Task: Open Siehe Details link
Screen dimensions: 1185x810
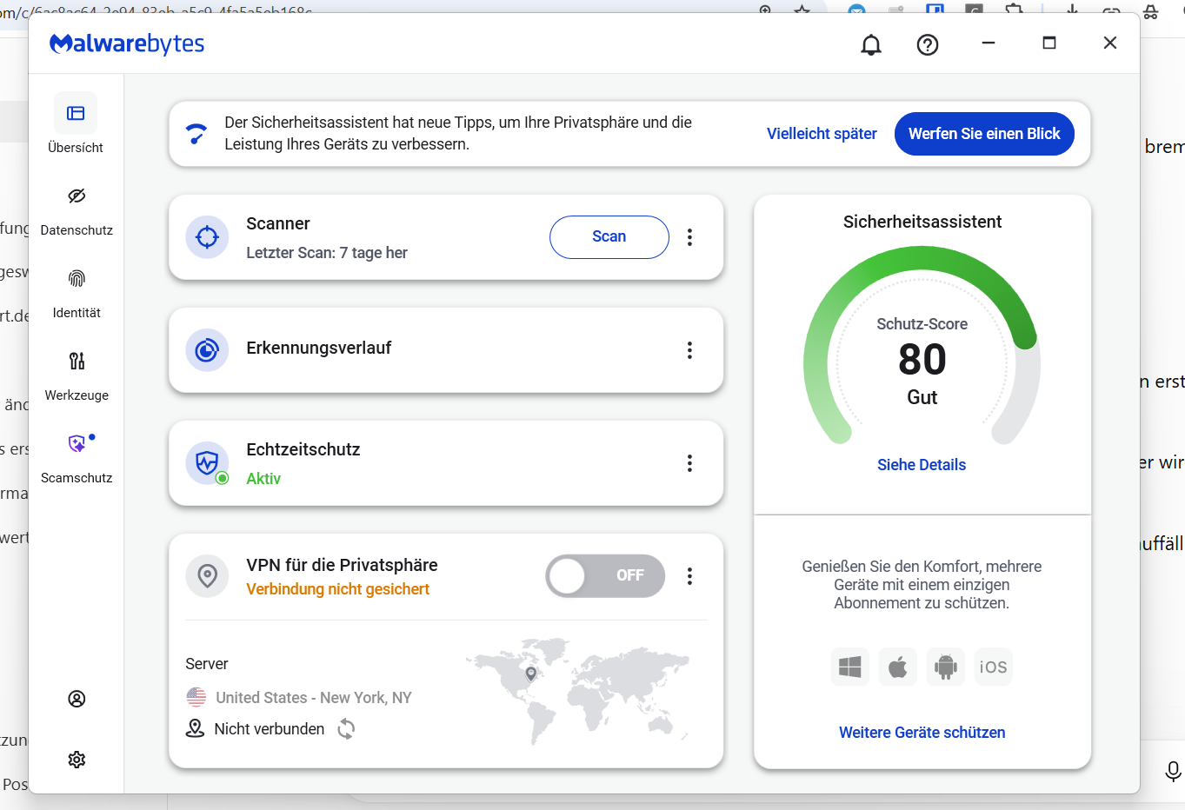Action: pos(922,465)
